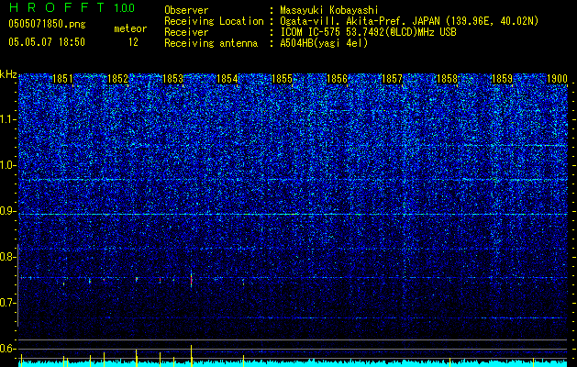Image resolution: width=577 pixels, height=367 pixels.
Task: Select the 0.7 kHz axis label
Action: (x=7, y=303)
